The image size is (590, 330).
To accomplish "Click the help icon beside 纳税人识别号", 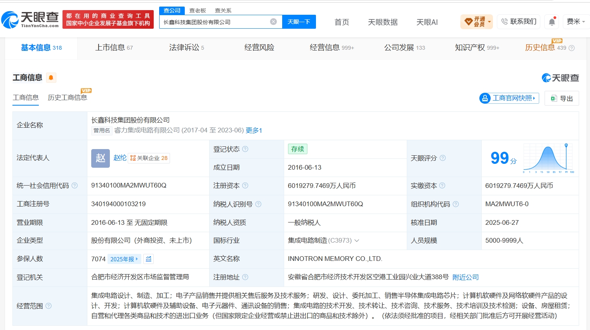I will pyautogui.click(x=259, y=204).
